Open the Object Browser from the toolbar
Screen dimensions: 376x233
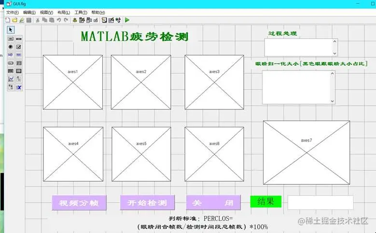(118, 20)
